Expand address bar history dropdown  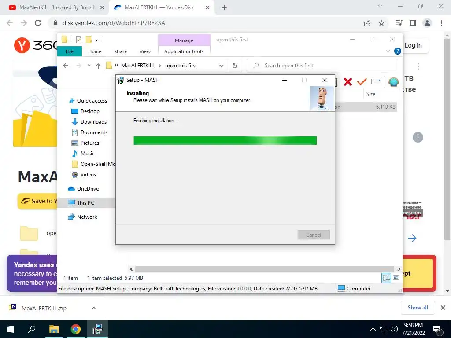(x=222, y=66)
